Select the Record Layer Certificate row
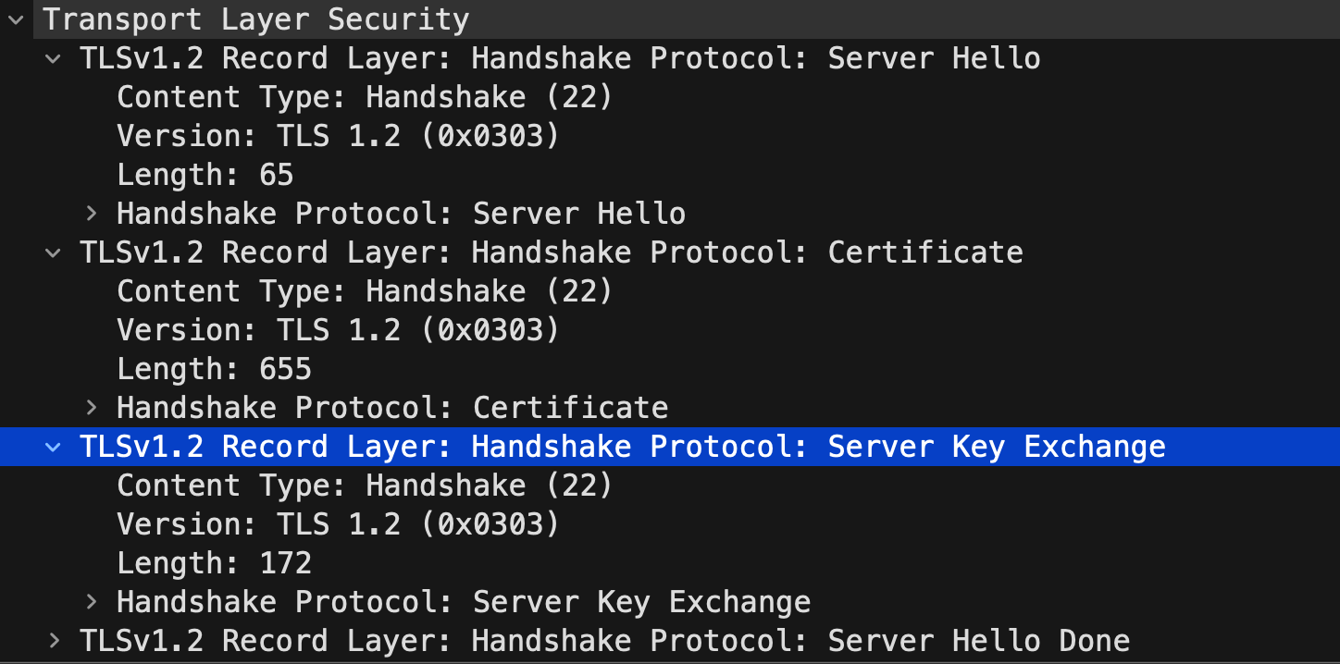The height and width of the screenshot is (664, 1340). point(551,252)
